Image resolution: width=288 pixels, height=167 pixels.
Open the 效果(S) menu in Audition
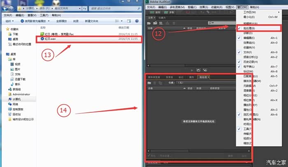click(x=204, y=7)
